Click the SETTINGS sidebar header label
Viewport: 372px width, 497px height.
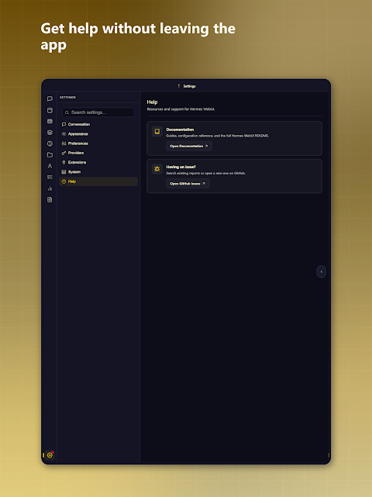tap(67, 98)
